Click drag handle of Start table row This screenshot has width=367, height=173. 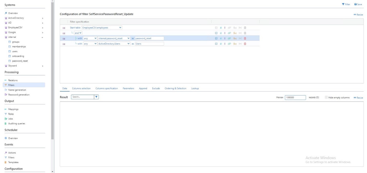pos(64,28)
